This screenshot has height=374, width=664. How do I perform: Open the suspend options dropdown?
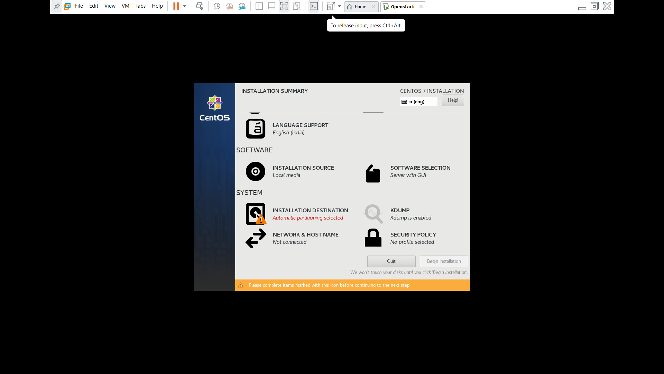(x=185, y=6)
